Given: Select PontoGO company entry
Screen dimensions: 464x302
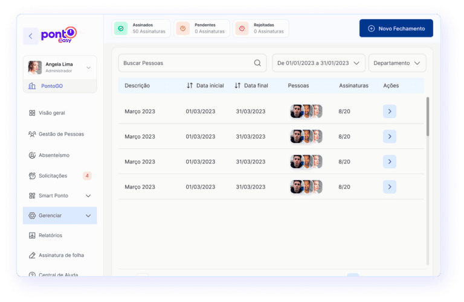Looking at the screenshot, I should click(x=60, y=86).
